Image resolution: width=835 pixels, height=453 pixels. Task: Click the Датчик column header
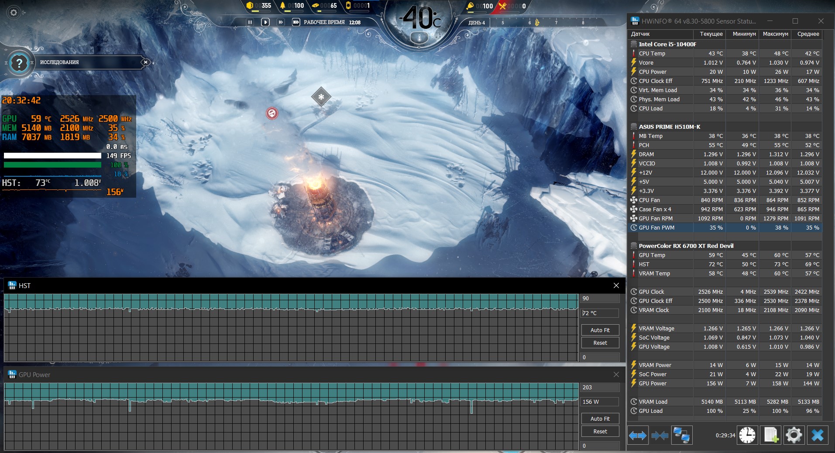pyautogui.click(x=661, y=34)
